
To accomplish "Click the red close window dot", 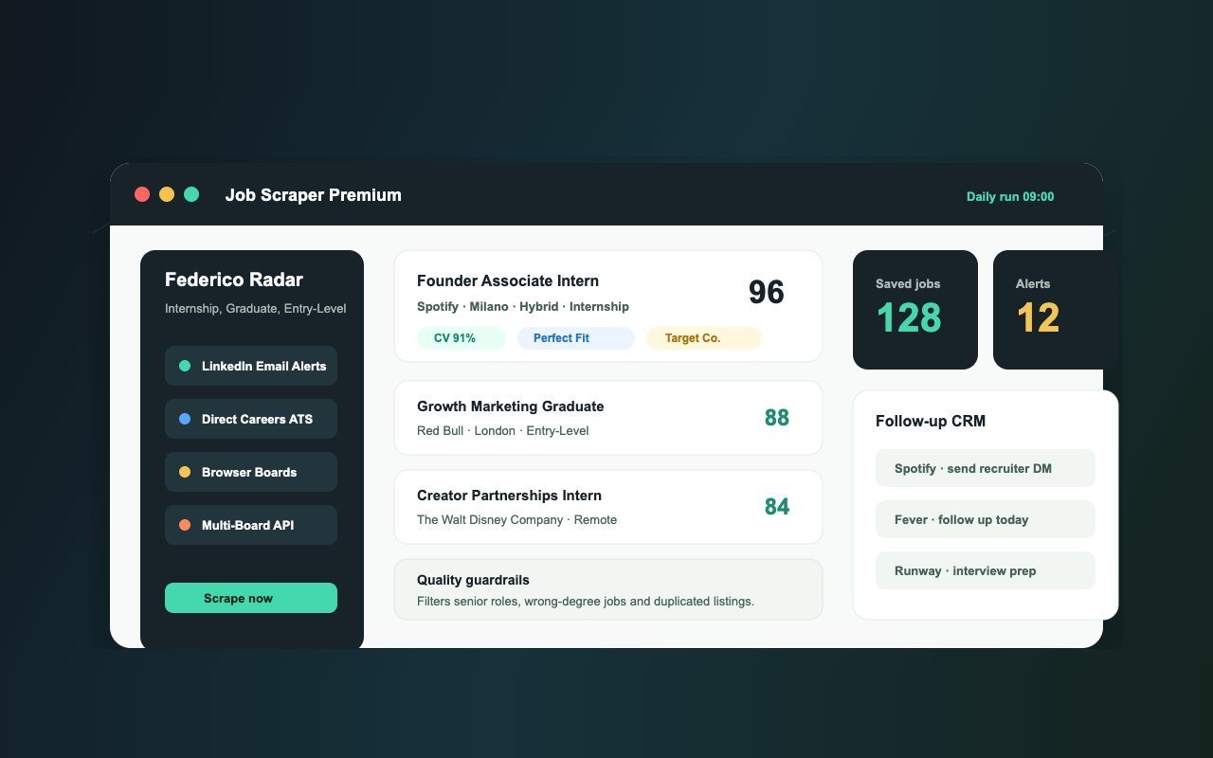I will click(142, 194).
